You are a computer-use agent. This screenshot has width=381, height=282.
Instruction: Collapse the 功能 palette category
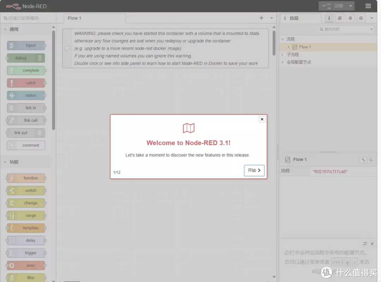click(25, 162)
